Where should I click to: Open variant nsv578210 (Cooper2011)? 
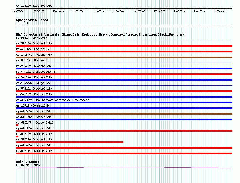(34, 139)
